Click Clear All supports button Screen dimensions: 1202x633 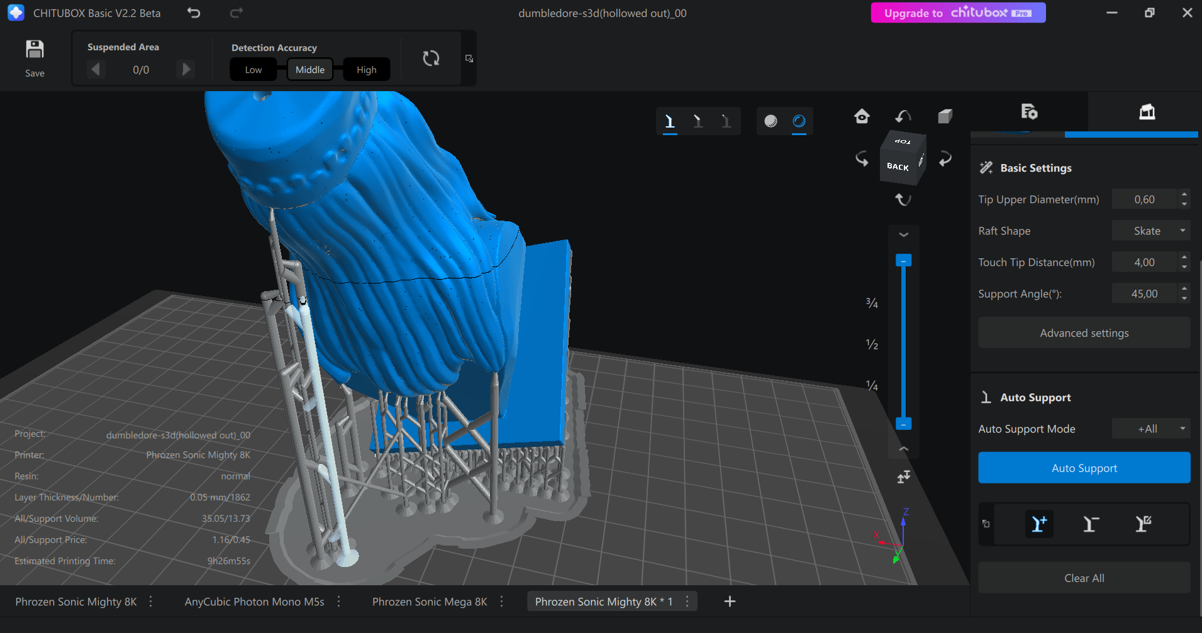click(1084, 578)
